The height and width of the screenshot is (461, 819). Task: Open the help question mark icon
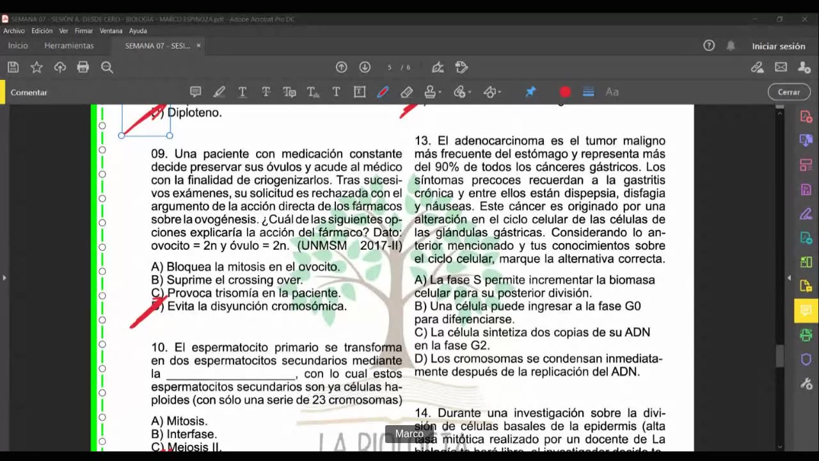point(709,45)
